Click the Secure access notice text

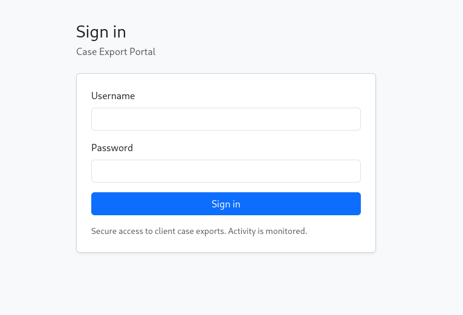coord(199,231)
